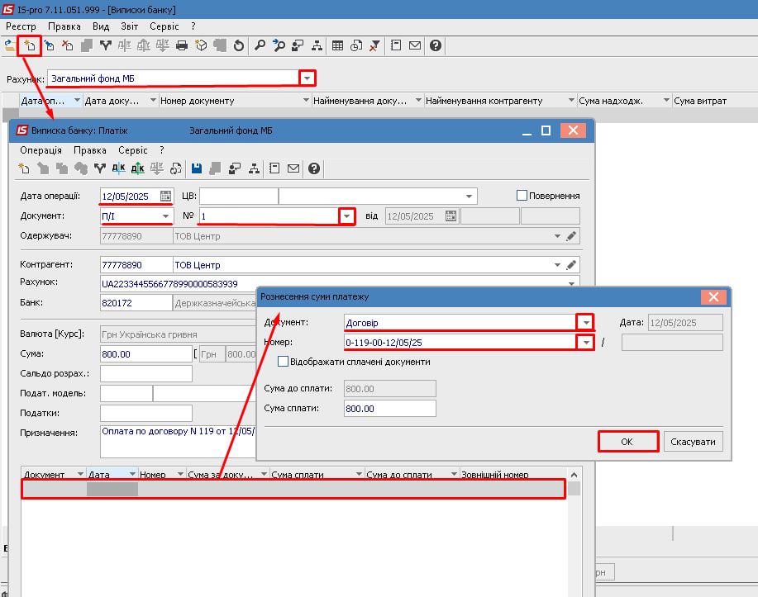Close Рознесення суми платежу dialog
The image size is (758, 597).
[713, 296]
